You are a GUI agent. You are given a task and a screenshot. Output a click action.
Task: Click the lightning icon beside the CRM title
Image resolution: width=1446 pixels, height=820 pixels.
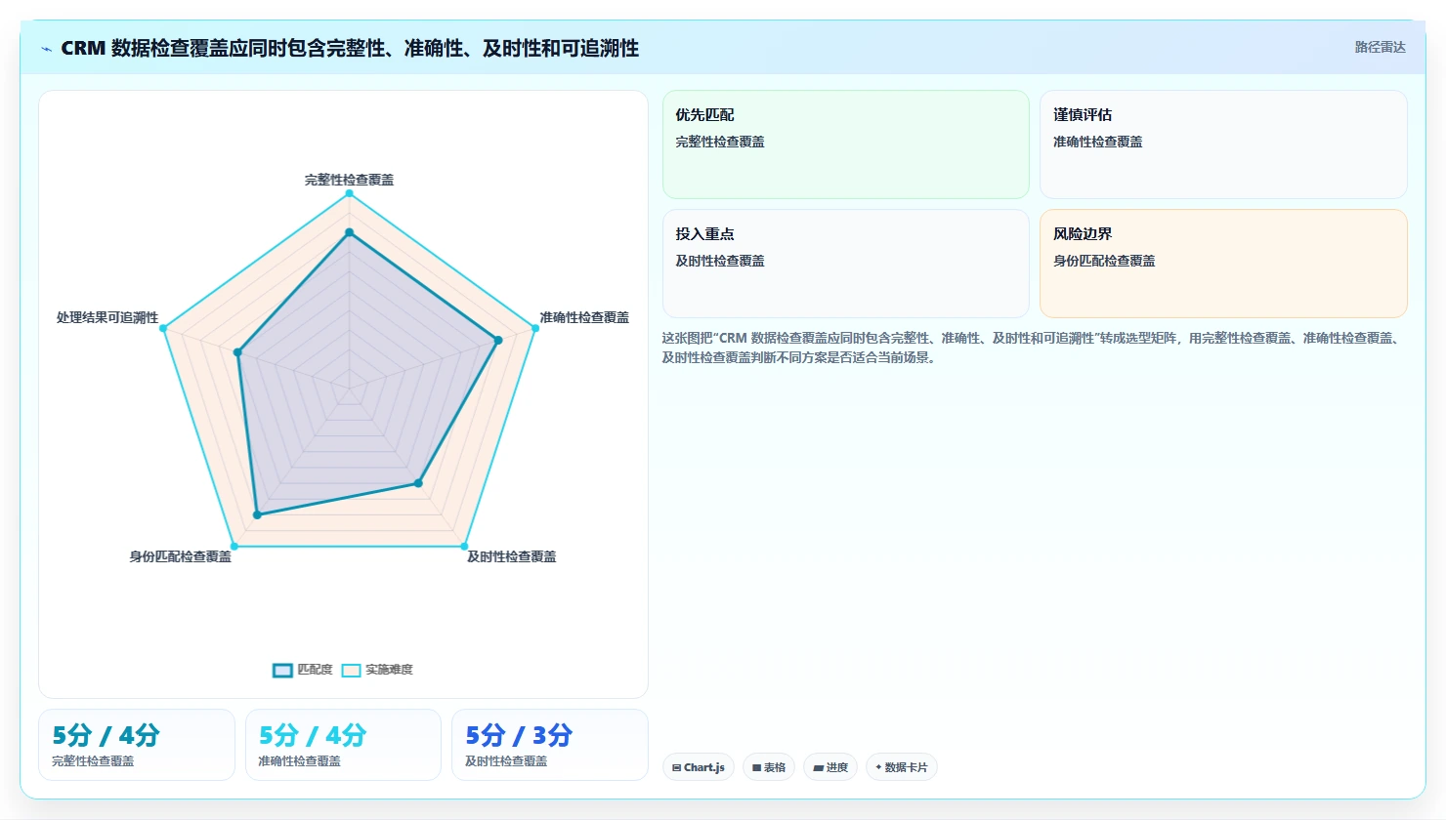[46, 49]
